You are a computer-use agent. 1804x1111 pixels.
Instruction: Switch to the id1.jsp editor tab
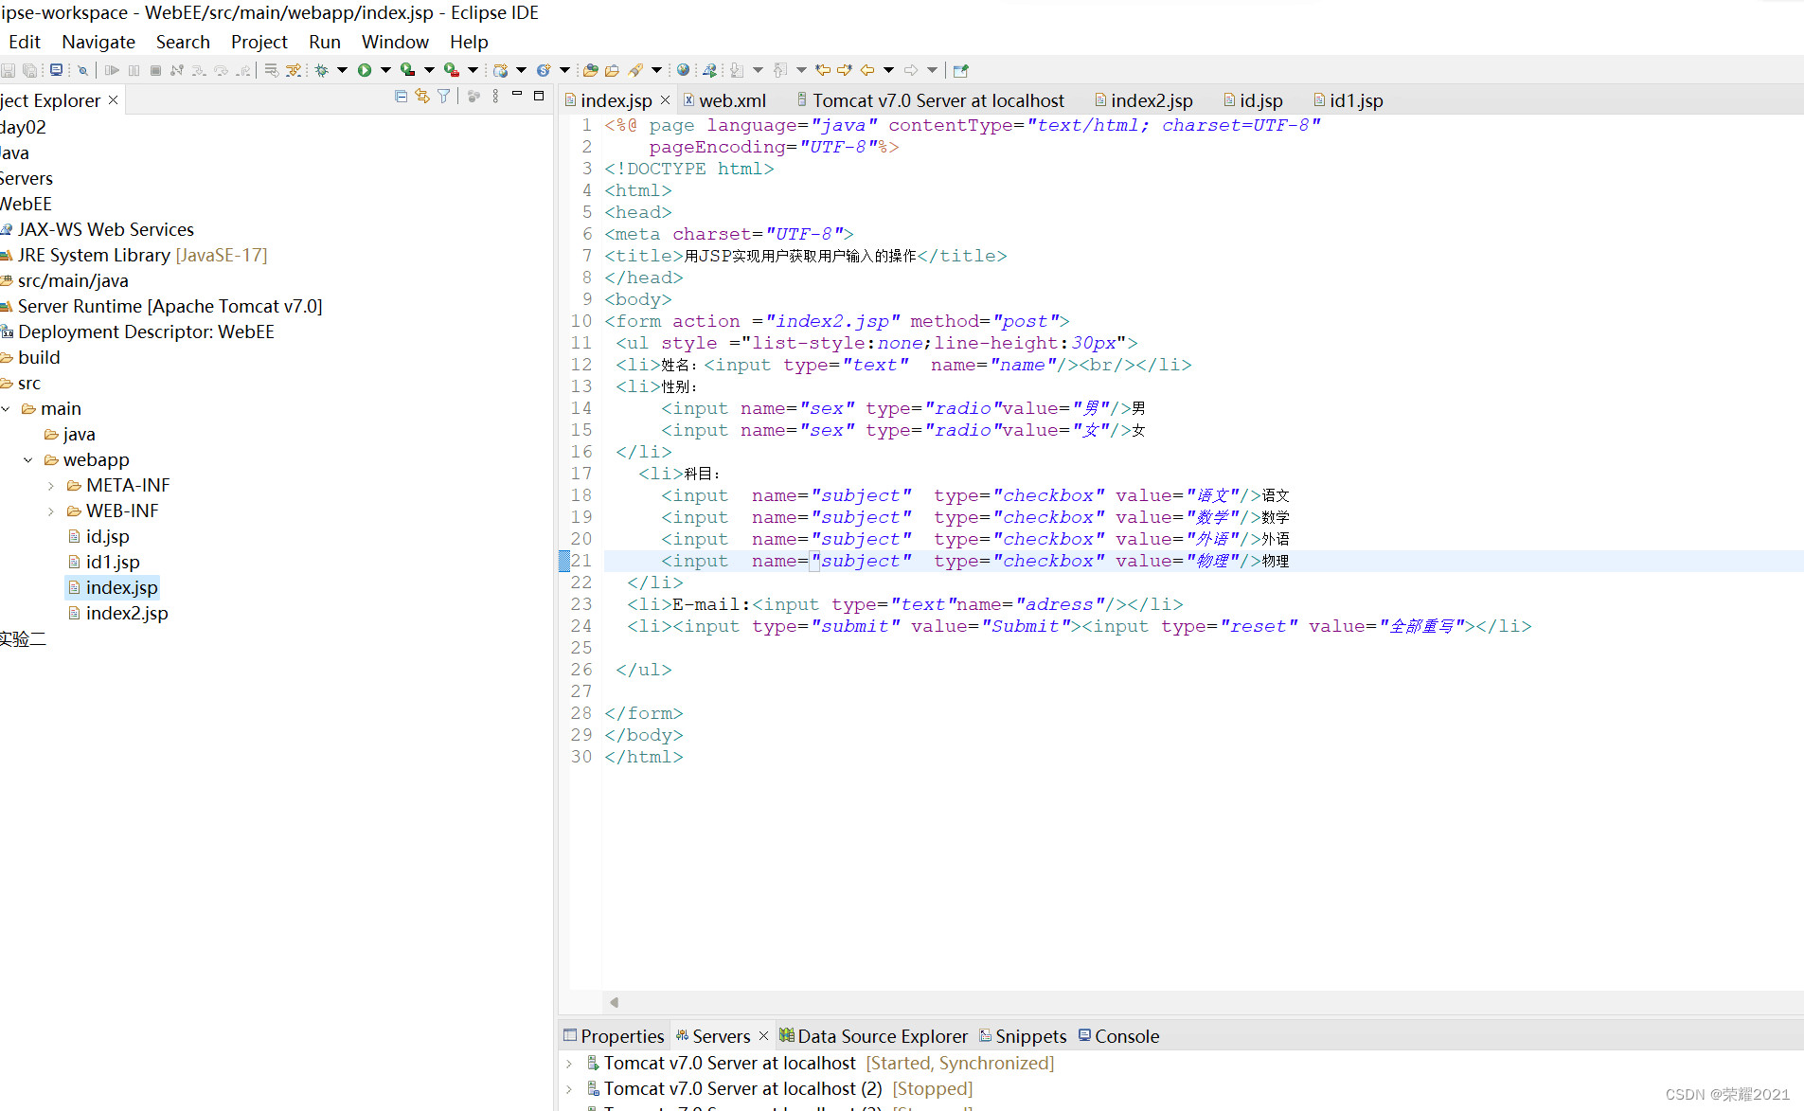(x=1349, y=100)
